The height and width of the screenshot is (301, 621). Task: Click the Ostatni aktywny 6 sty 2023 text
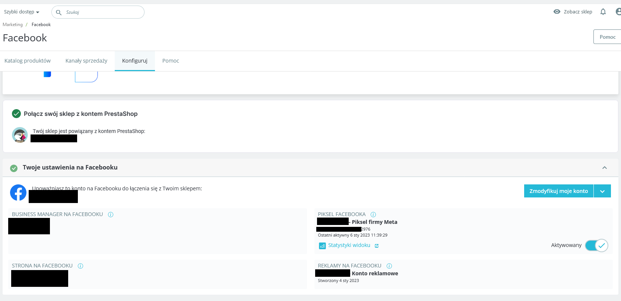click(352, 235)
